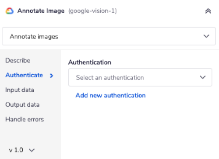Switch to the Output data section
This screenshot has width=219, height=159.
point(22,105)
